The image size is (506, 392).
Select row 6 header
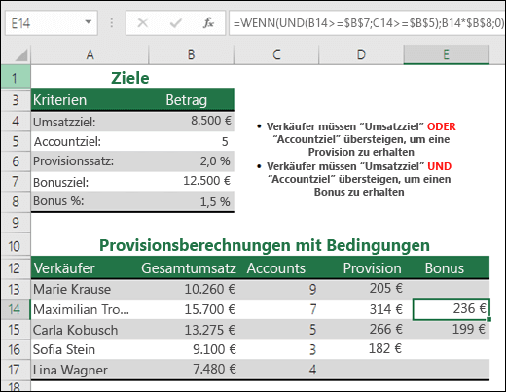[x=16, y=161]
